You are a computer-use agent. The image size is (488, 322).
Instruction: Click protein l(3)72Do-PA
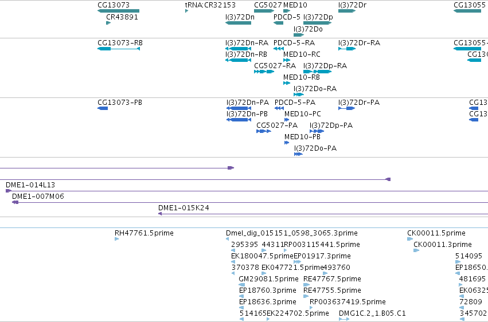[298, 154]
